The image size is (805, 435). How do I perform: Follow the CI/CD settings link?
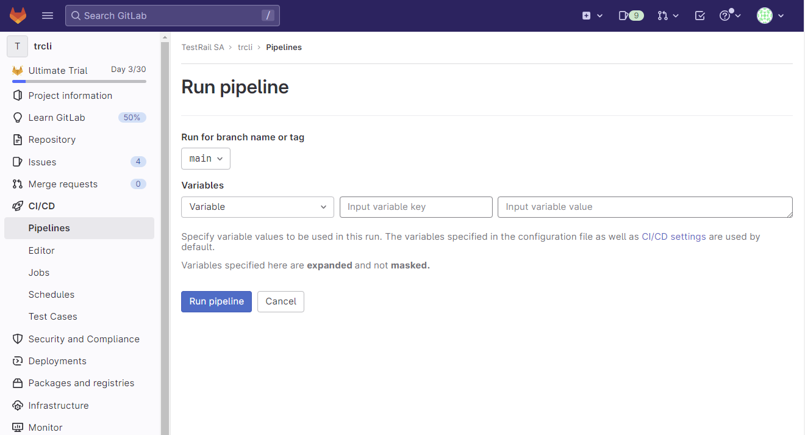673,237
